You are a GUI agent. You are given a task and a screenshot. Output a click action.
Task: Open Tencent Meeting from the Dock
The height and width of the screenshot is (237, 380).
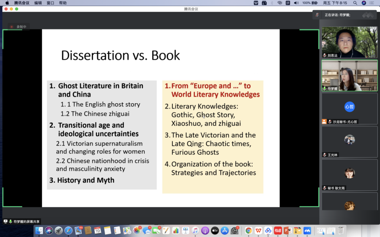(x=307, y=231)
